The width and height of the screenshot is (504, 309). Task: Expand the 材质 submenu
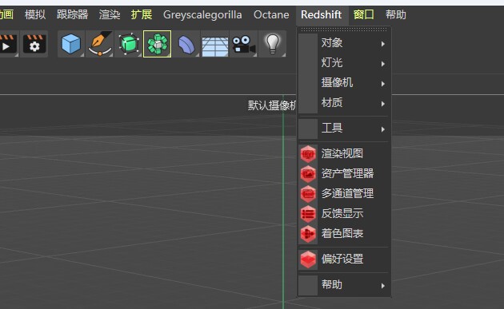click(x=344, y=103)
